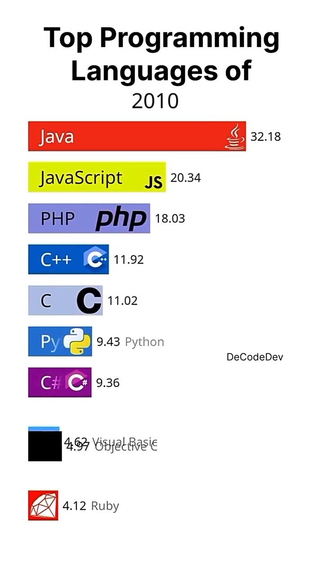323x574 pixels.
Task: Click the black square Objective C bar
Action: [x=45, y=446]
